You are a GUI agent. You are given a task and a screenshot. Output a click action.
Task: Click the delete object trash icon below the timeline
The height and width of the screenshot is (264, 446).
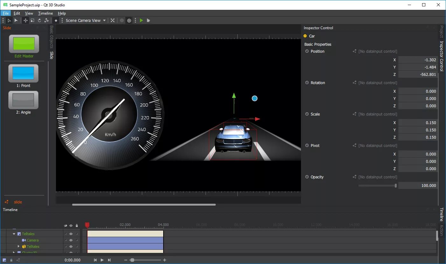pyautogui.click(x=11, y=260)
